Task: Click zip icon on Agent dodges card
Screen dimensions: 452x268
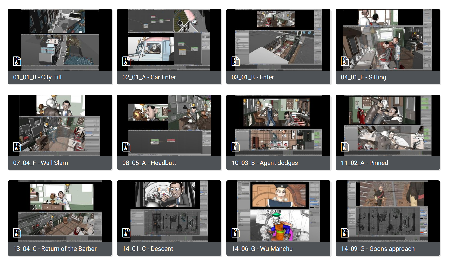Action: [235, 147]
